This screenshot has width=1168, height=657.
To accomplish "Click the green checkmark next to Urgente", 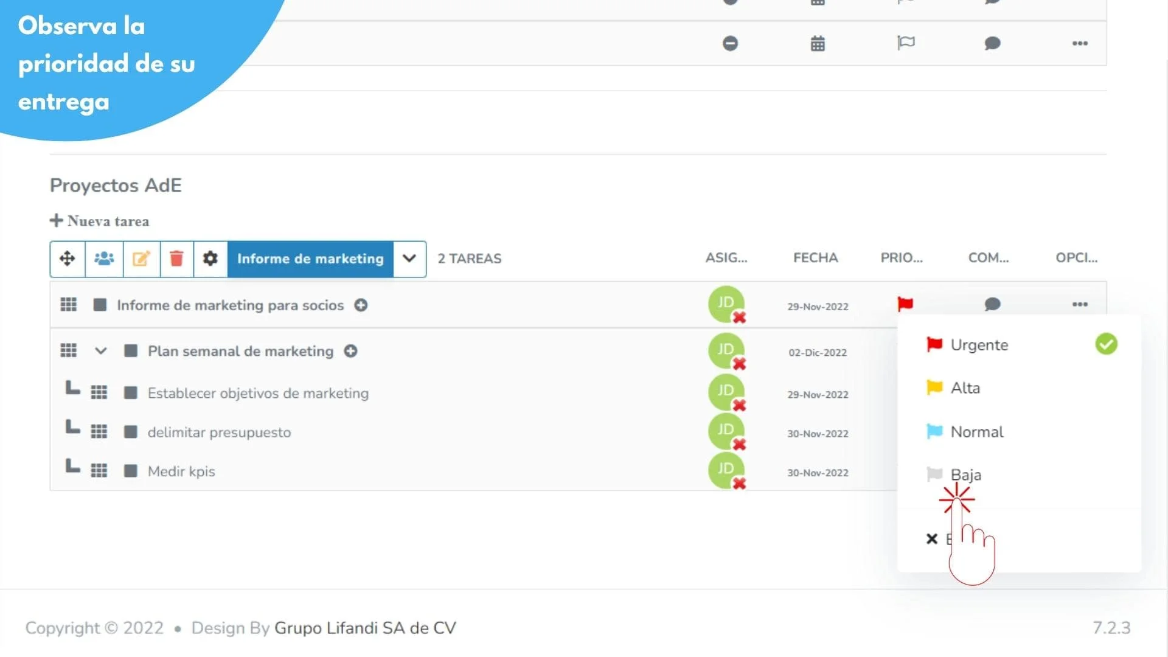I will point(1107,344).
